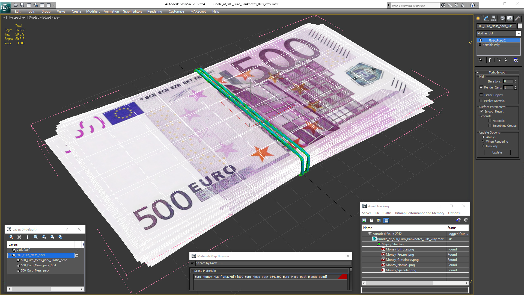Open the Graph Editors menu
This screenshot has height=295, width=524.
coord(132,11)
